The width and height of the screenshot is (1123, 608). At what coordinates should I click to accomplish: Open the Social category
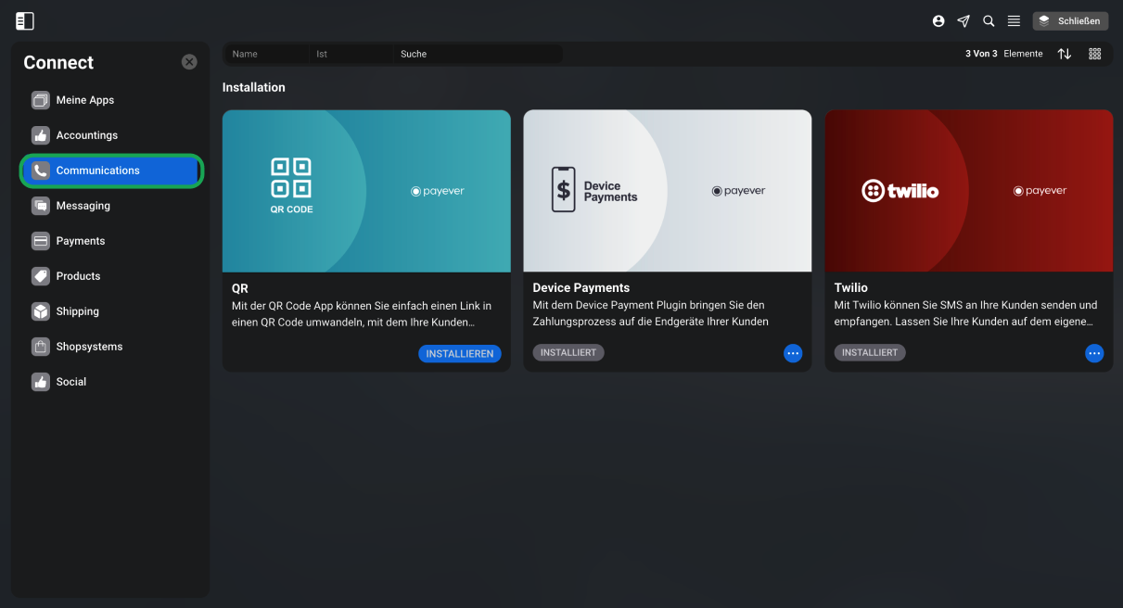click(111, 382)
